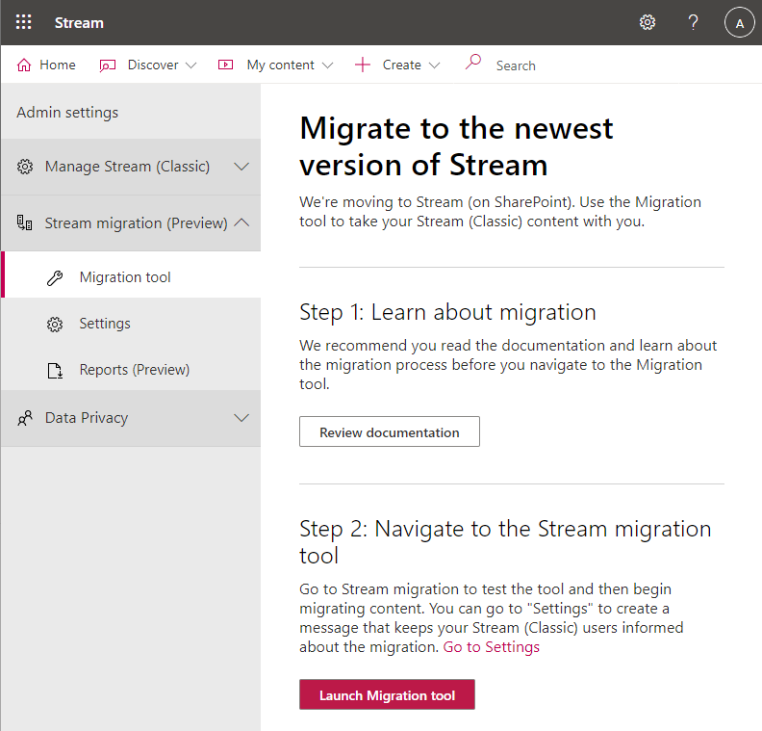Open the account avatar 'A'
Viewport: 762px width, 731px height.
point(739,22)
